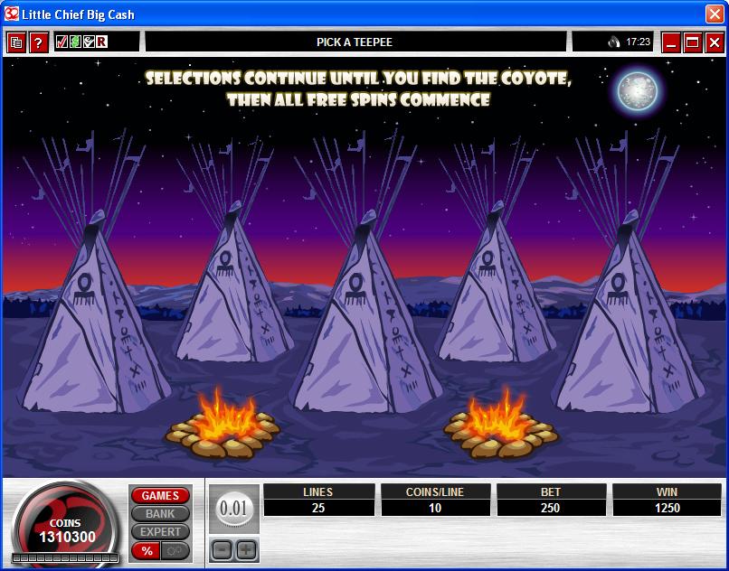
Task: Click the red documents icon in top-left toolbar
Action: pyautogui.click(x=16, y=42)
